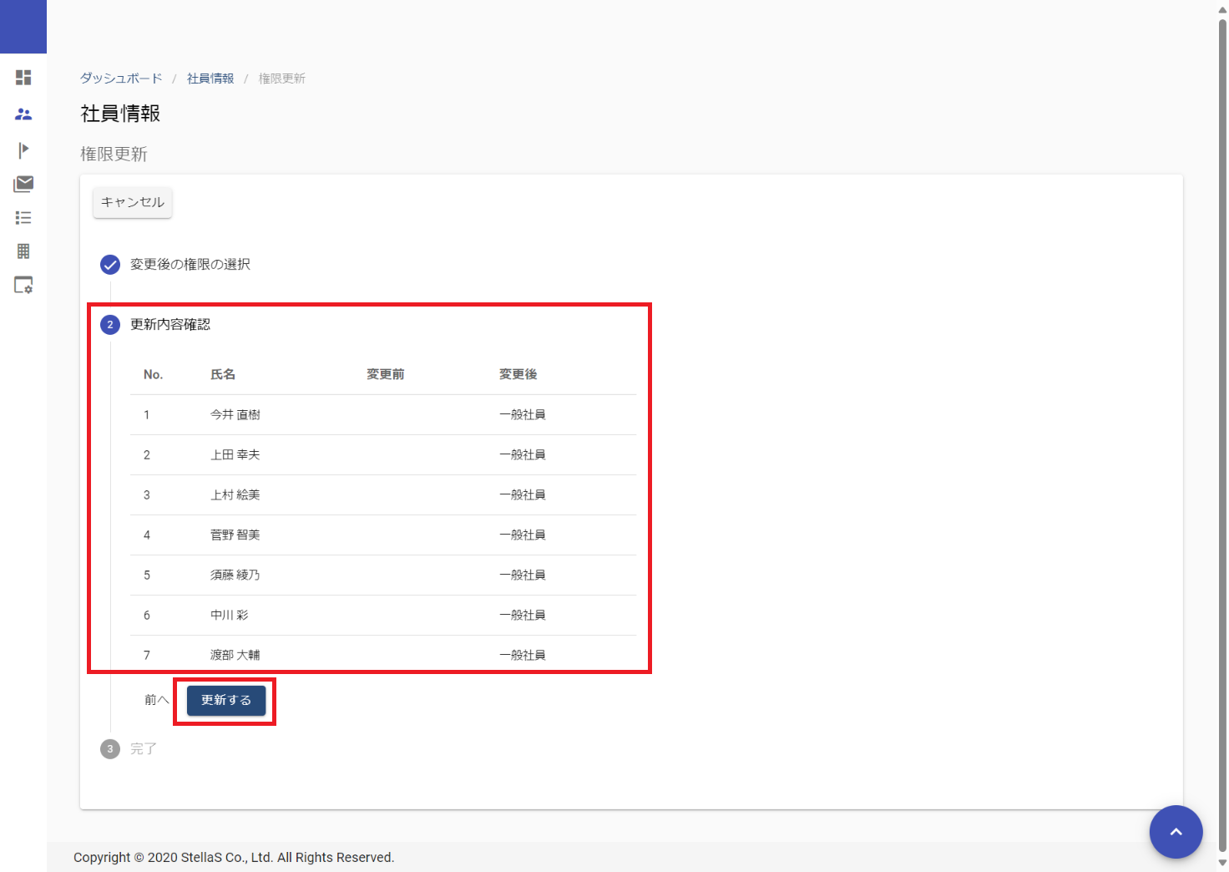The image size is (1229, 872).
Task: Click the table grid sidebar icon
Action: [x=23, y=251]
